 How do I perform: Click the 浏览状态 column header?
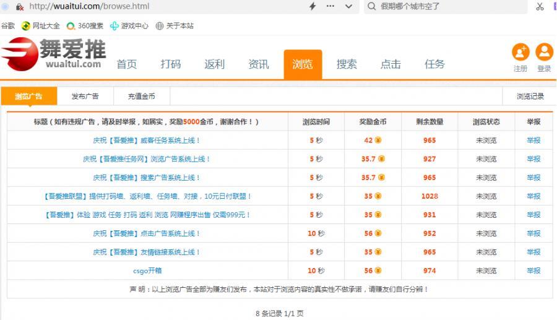pos(486,122)
